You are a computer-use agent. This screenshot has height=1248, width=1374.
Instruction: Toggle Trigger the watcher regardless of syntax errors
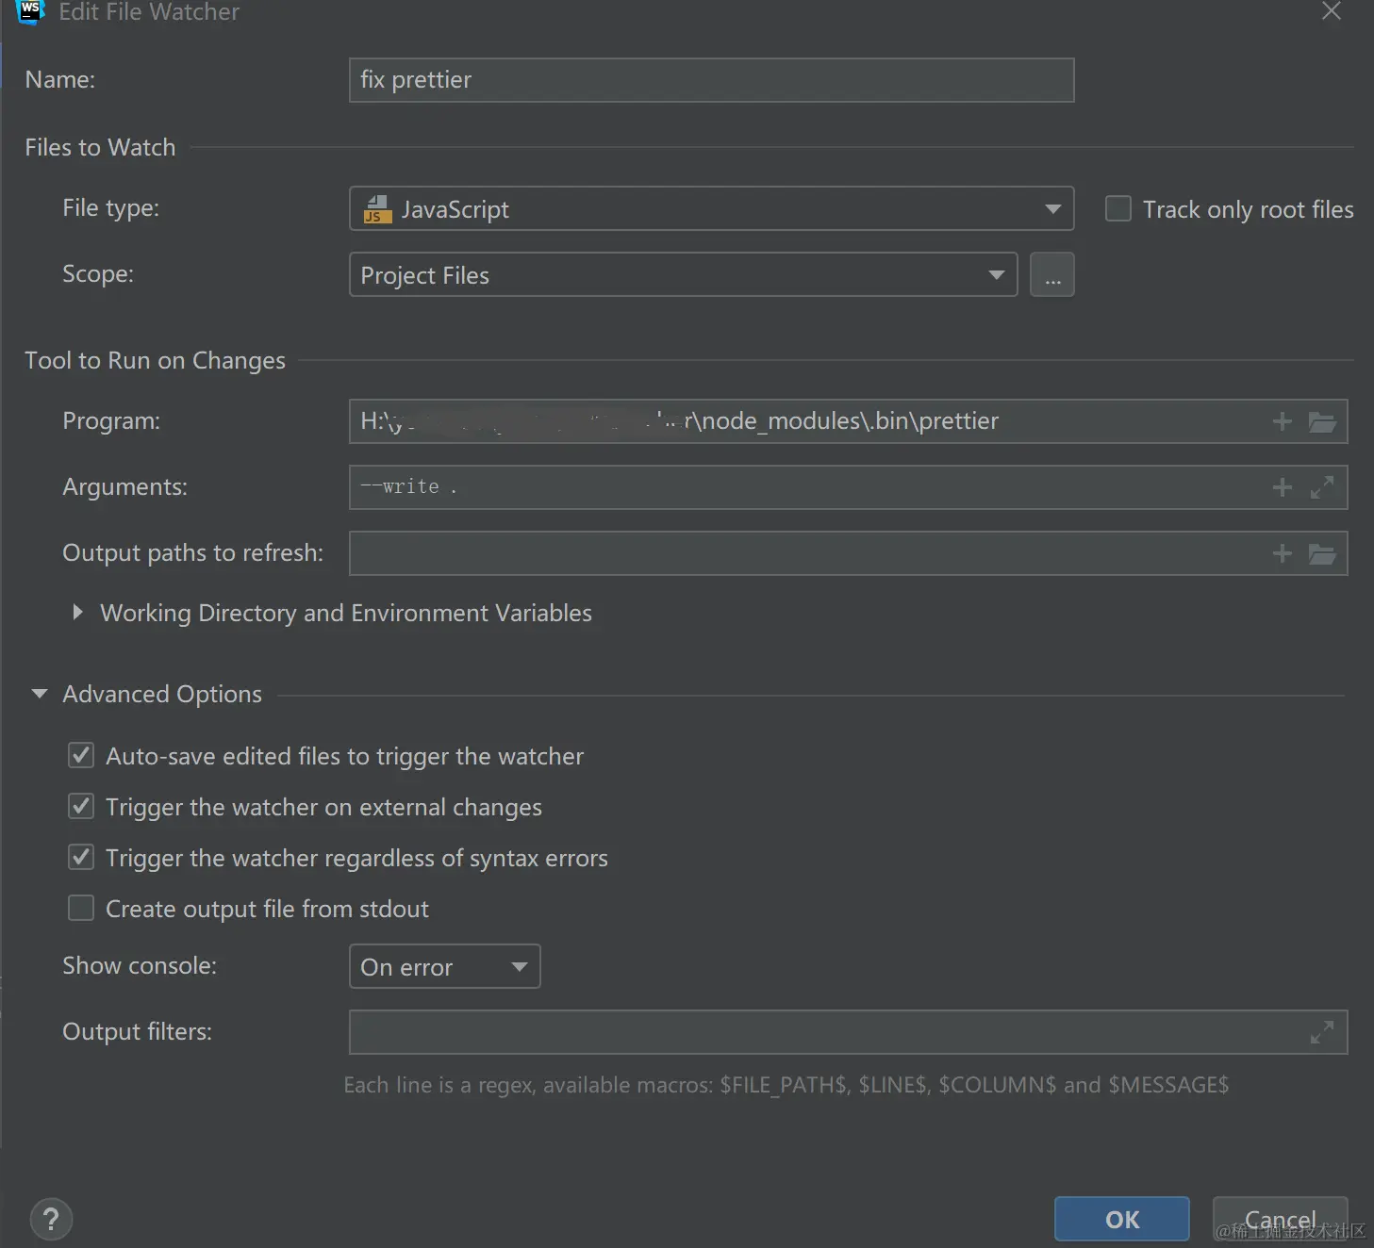click(x=81, y=857)
